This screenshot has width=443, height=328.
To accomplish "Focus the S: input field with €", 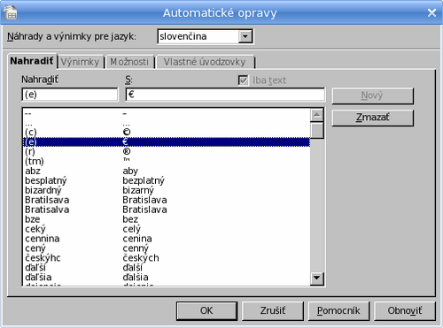I will click(x=225, y=95).
